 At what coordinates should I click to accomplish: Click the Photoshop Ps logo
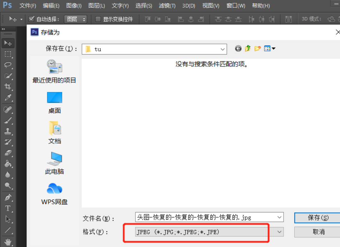coord(7,5)
